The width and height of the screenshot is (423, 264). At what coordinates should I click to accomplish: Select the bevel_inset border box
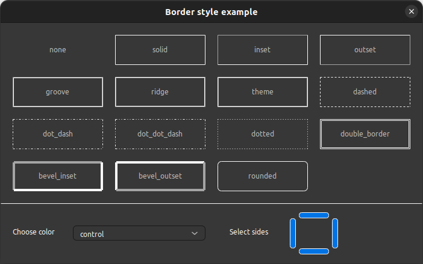click(58, 176)
